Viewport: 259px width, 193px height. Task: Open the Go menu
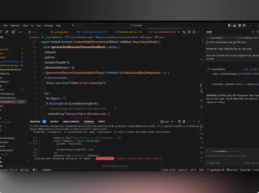(x=32, y=25)
